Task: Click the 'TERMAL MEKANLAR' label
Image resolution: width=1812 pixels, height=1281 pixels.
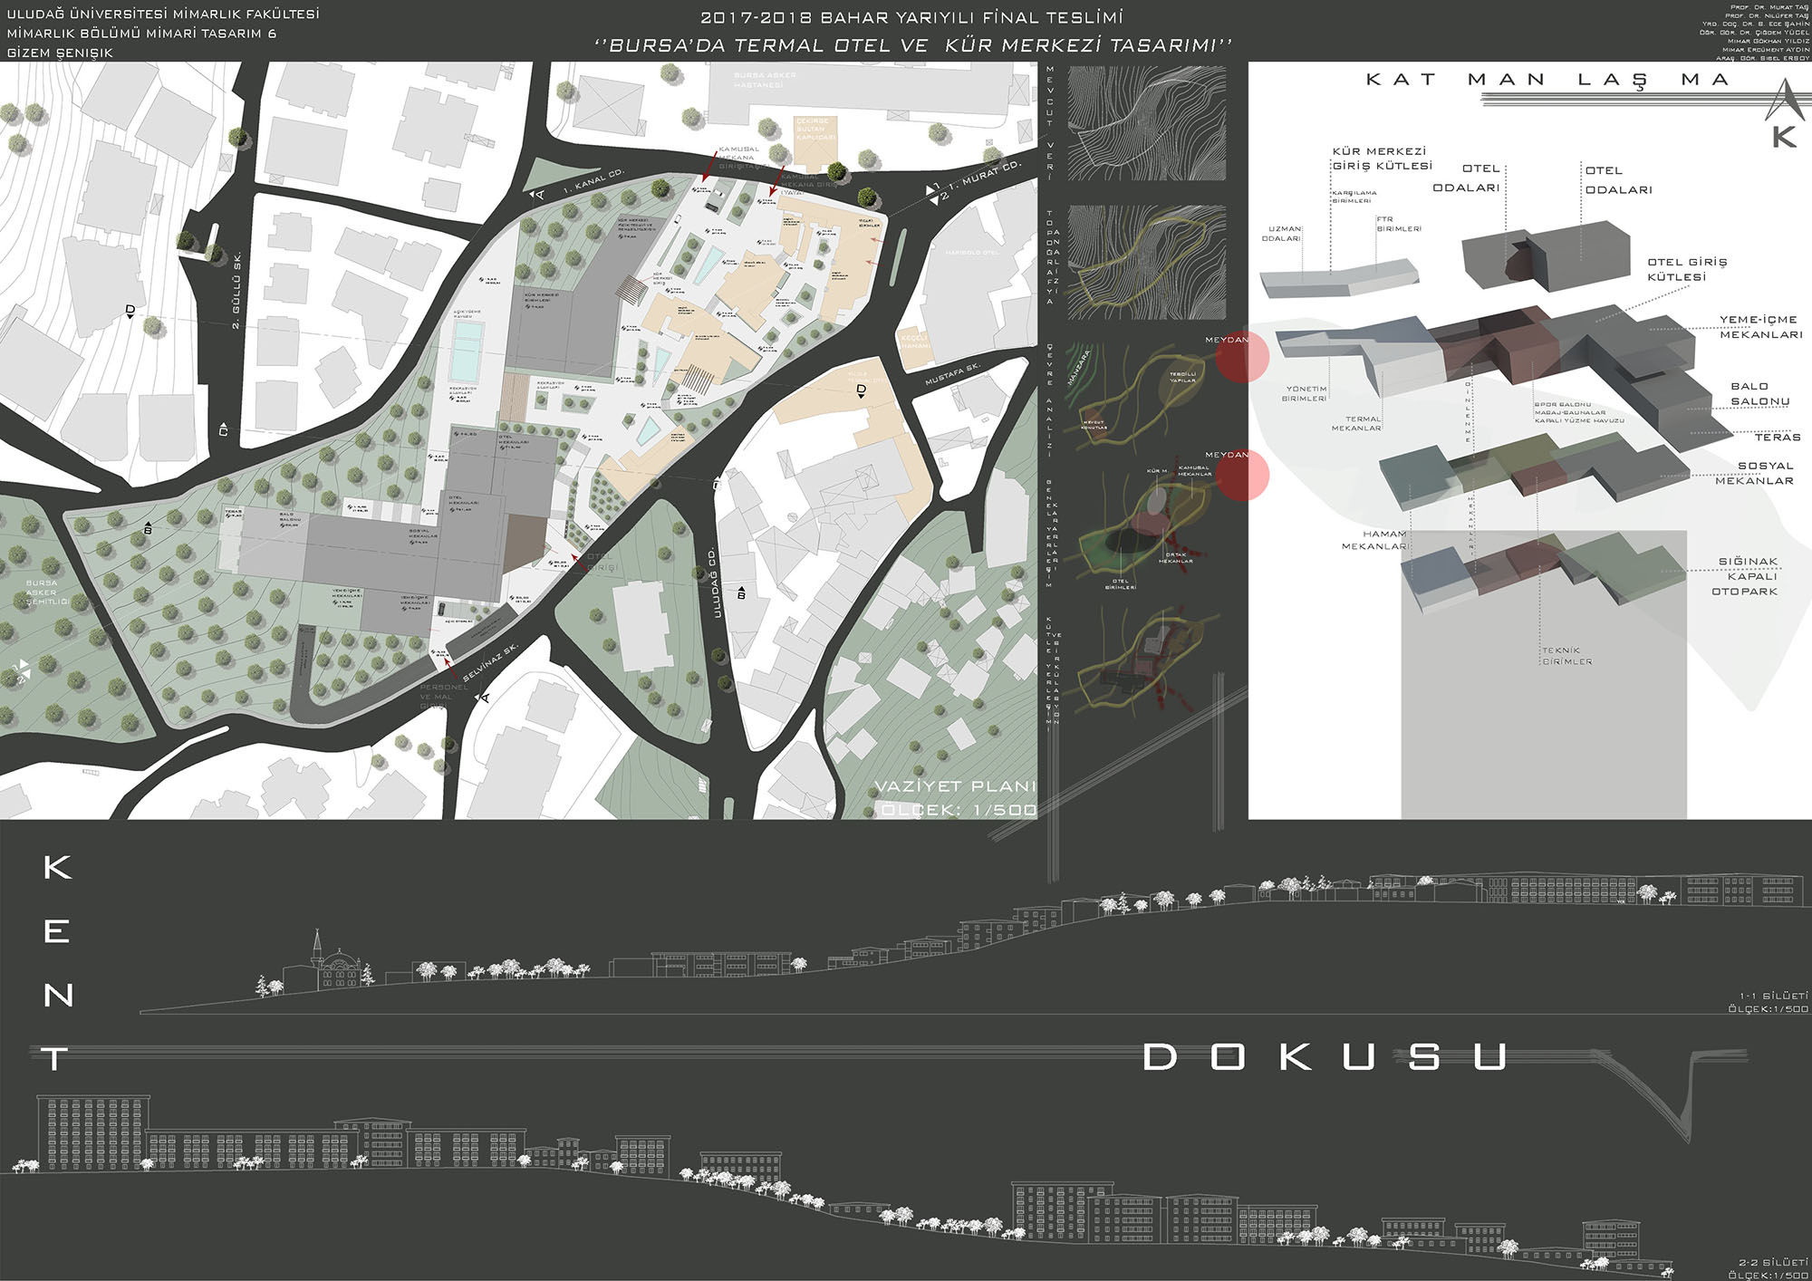Action: [x=1356, y=423]
